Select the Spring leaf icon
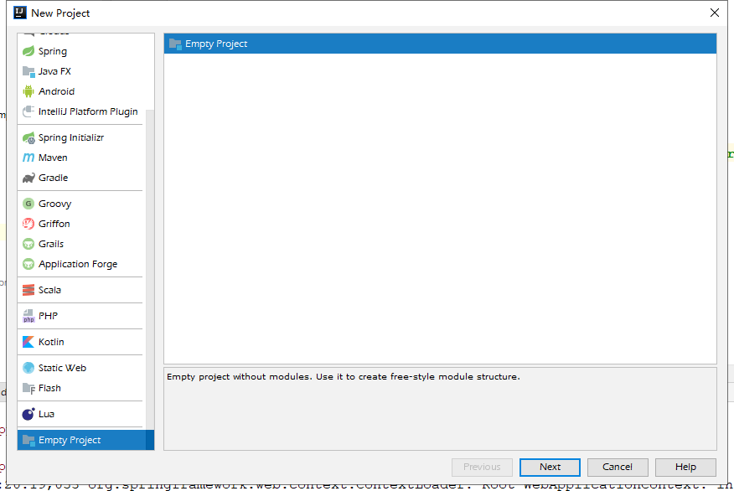The height and width of the screenshot is (491, 734). [28, 51]
